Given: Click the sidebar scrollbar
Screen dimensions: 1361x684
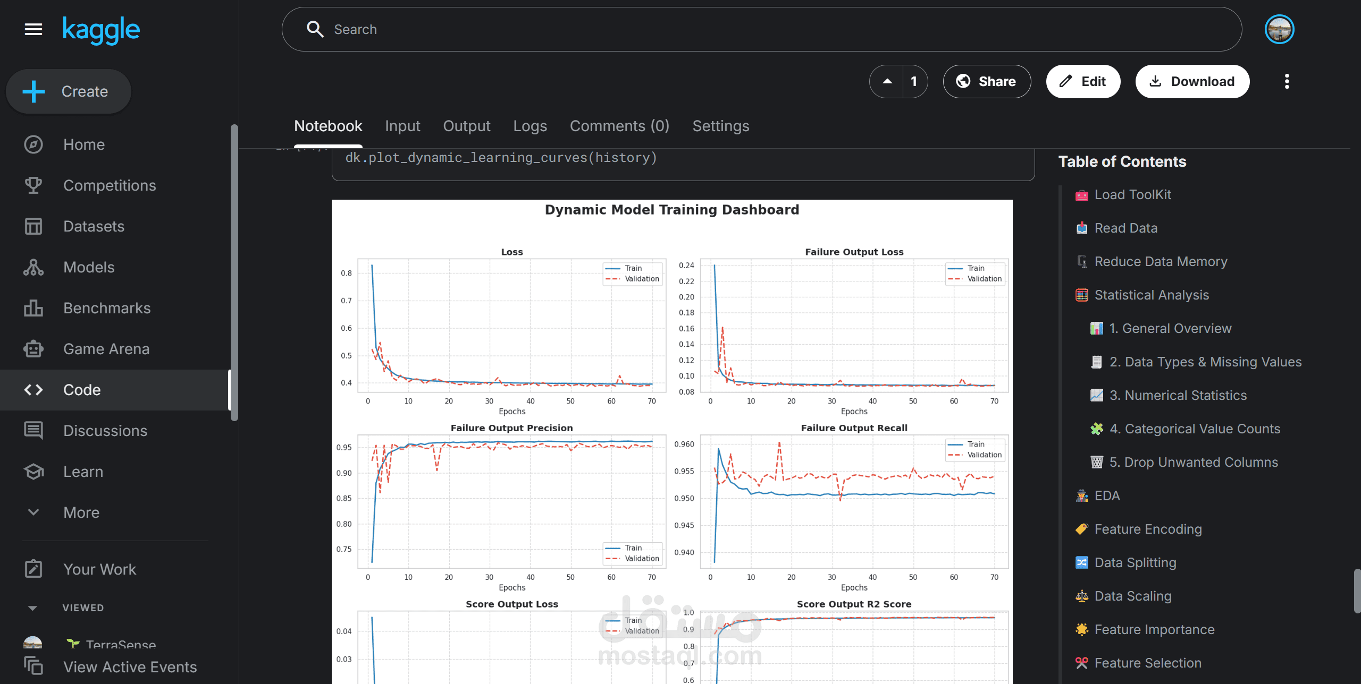Looking at the screenshot, I should coord(234,272).
